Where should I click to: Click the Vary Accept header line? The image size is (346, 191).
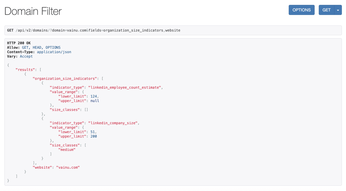[20, 57]
